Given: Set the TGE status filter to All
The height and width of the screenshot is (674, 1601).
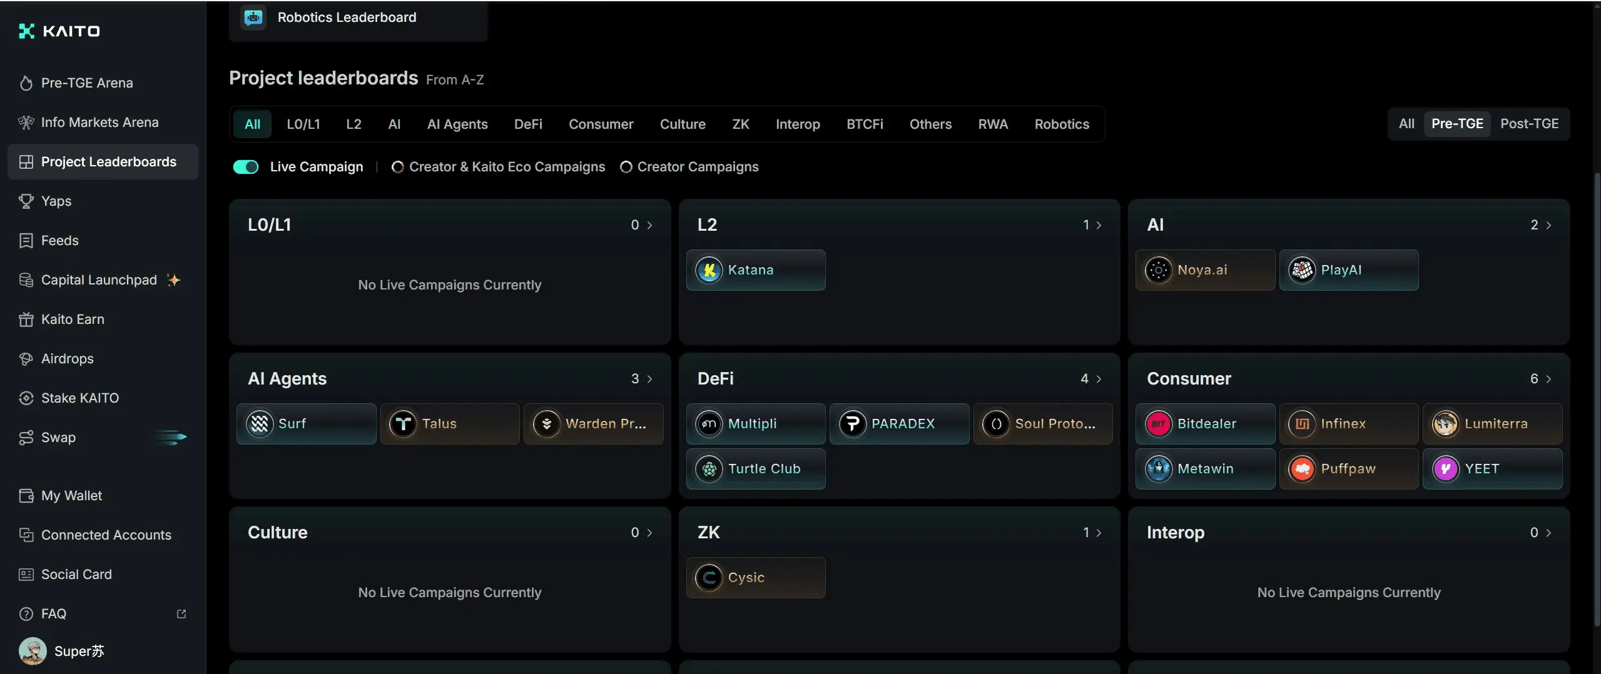Looking at the screenshot, I should [x=1406, y=124].
